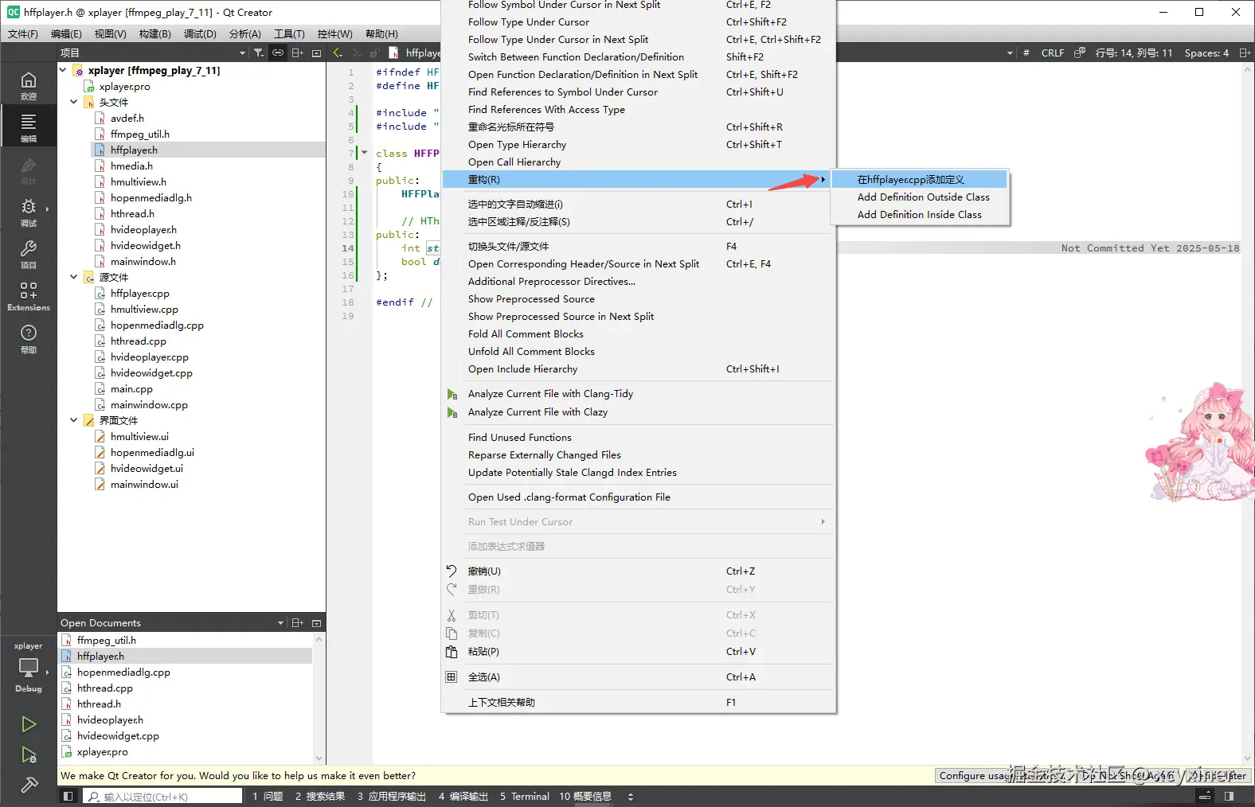
Task: Click line and column indicator 行号: 14
Action: (x=1134, y=53)
